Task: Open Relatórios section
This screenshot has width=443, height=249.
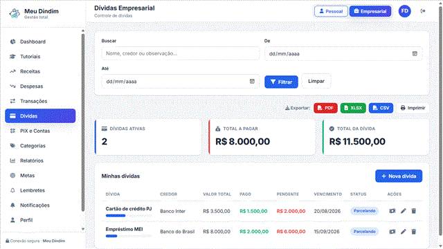Action: pyautogui.click(x=40, y=160)
